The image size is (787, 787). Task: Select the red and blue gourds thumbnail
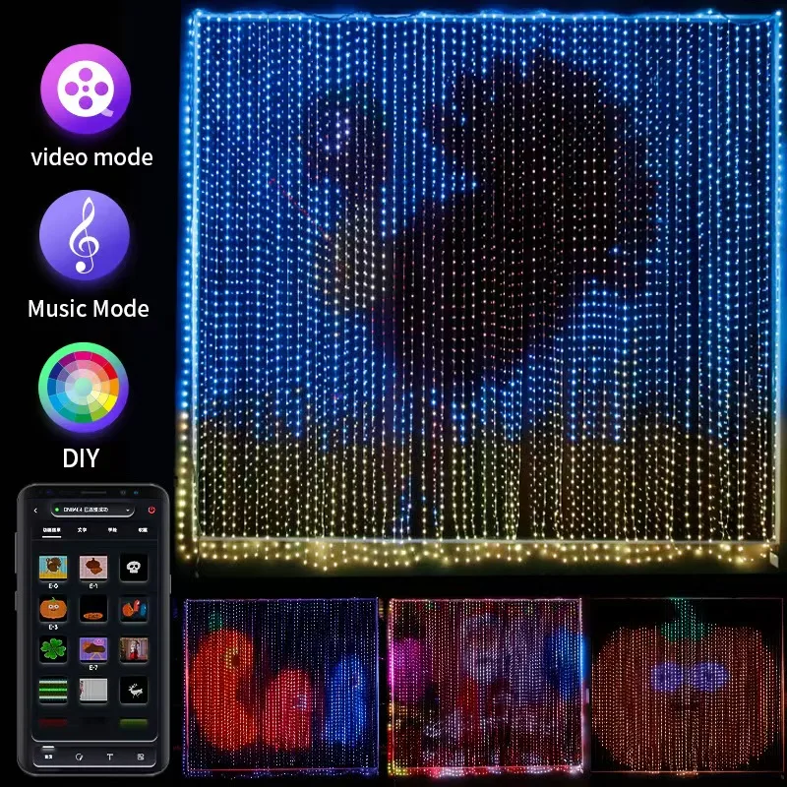tap(134, 609)
